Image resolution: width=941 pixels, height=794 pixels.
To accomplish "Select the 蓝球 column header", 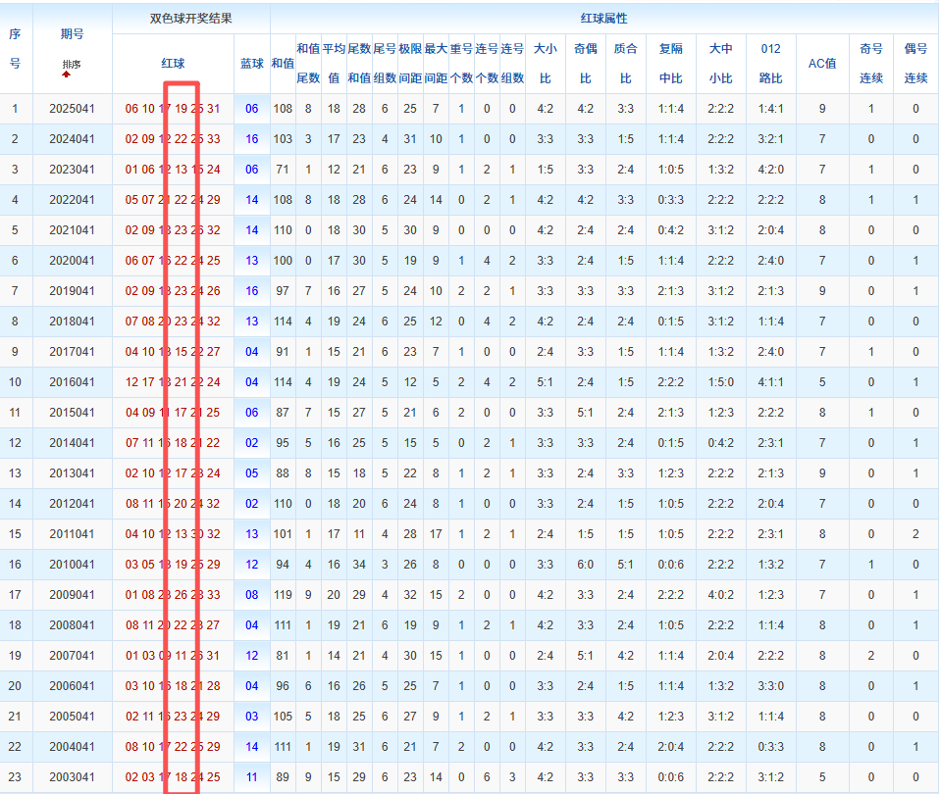I will pos(252,63).
